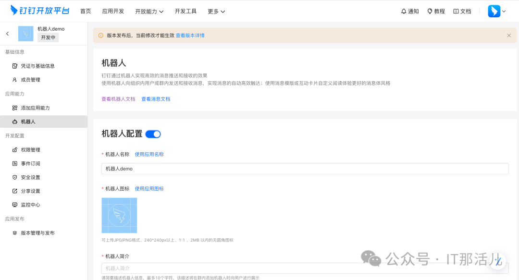Click the 权限管理 lock icon
The height and width of the screenshot is (280, 519).
[14, 150]
